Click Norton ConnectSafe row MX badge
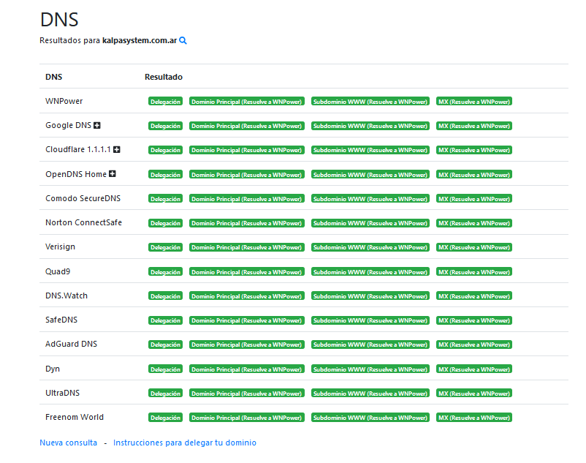 click(474, 223)
